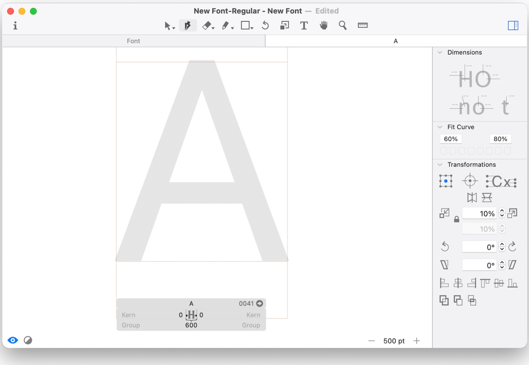This screenshot has width=529, height=365.
Task: Switch to the Font tab
Action: click(x=133, y=41)
